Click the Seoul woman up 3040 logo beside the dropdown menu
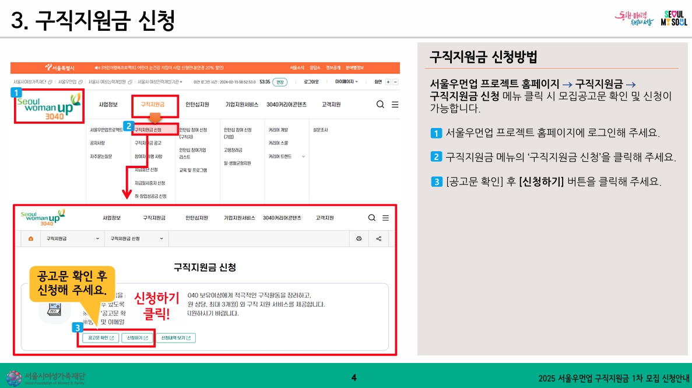 [x=48, y=106]
